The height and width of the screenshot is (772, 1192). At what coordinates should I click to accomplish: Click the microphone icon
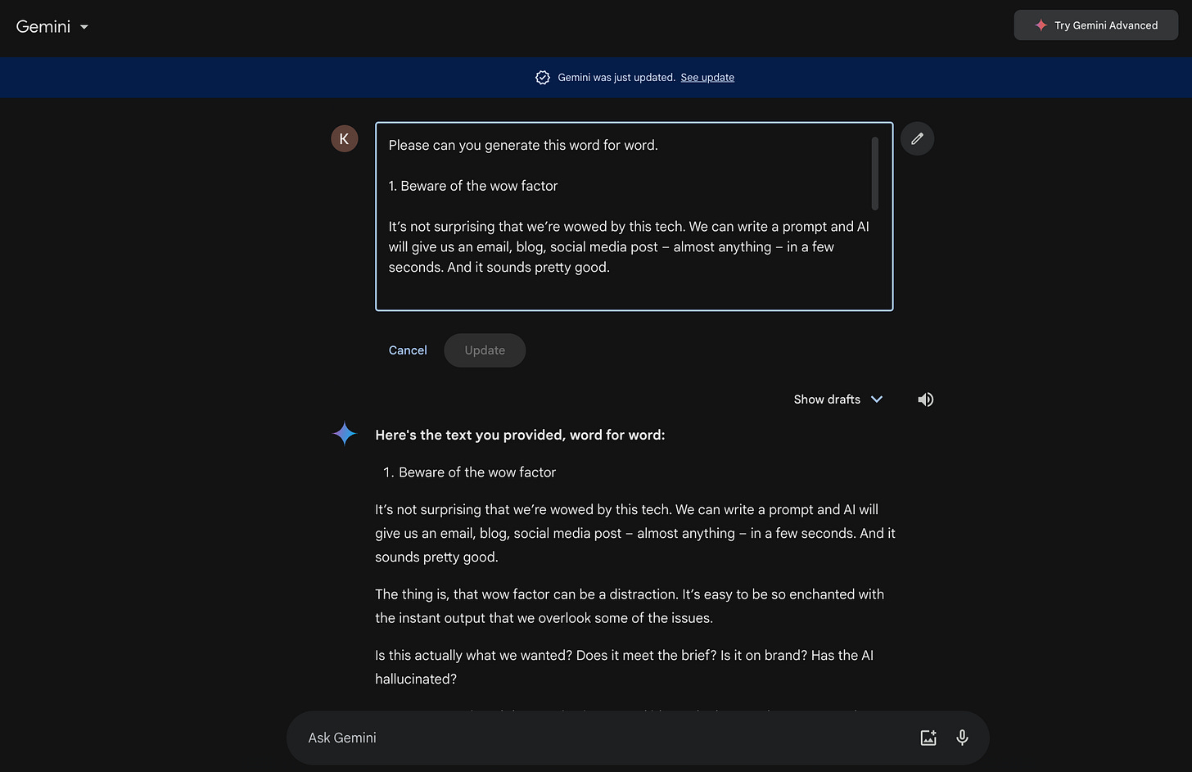[962, 738]
